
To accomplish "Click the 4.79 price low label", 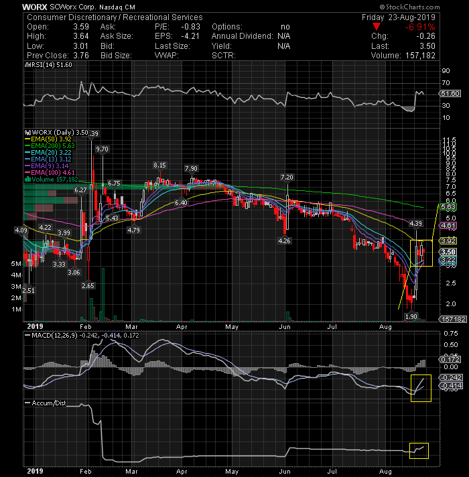I will point(133,230).
